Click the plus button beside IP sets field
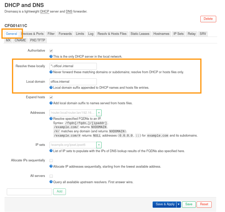Image resolution: width=225 pixels, height=212 pixels. (99, 145)
